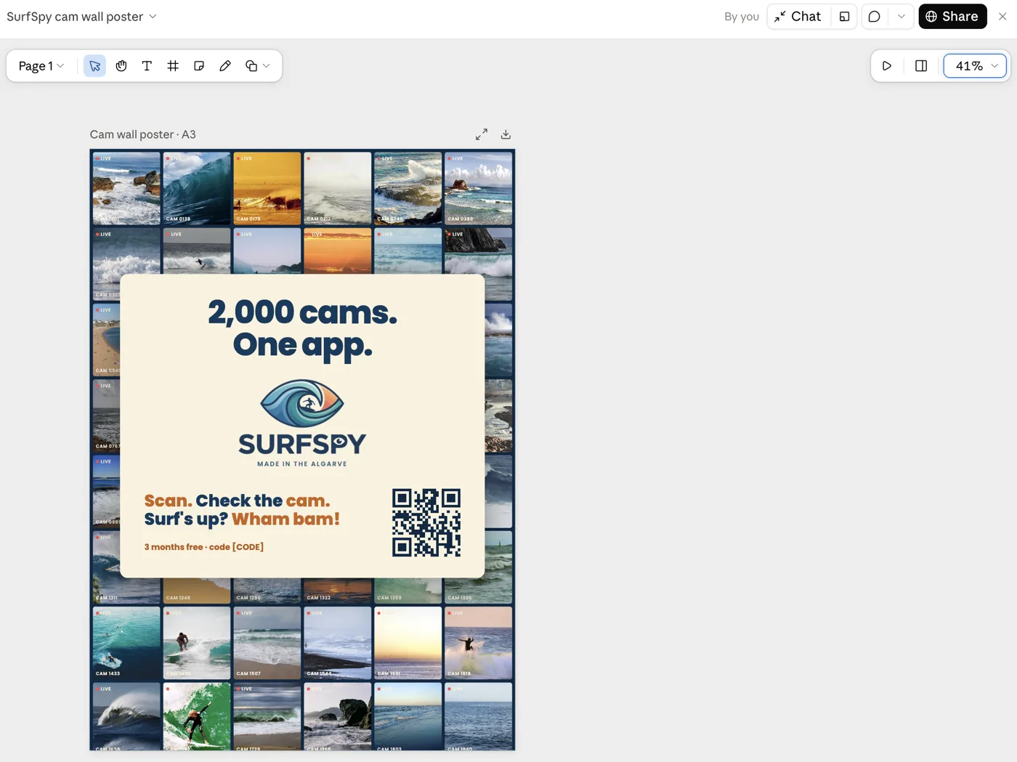Select 'MADE IN THE ALGARVE' text
The width and height of the screenshot is (1017, 762).
pos(302,463)
